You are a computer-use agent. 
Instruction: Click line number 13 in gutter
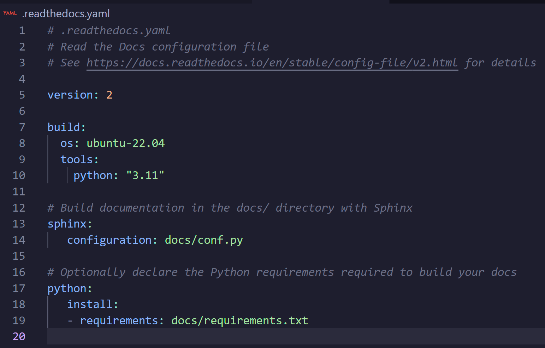pyautogui.click(x=19, y=224)
